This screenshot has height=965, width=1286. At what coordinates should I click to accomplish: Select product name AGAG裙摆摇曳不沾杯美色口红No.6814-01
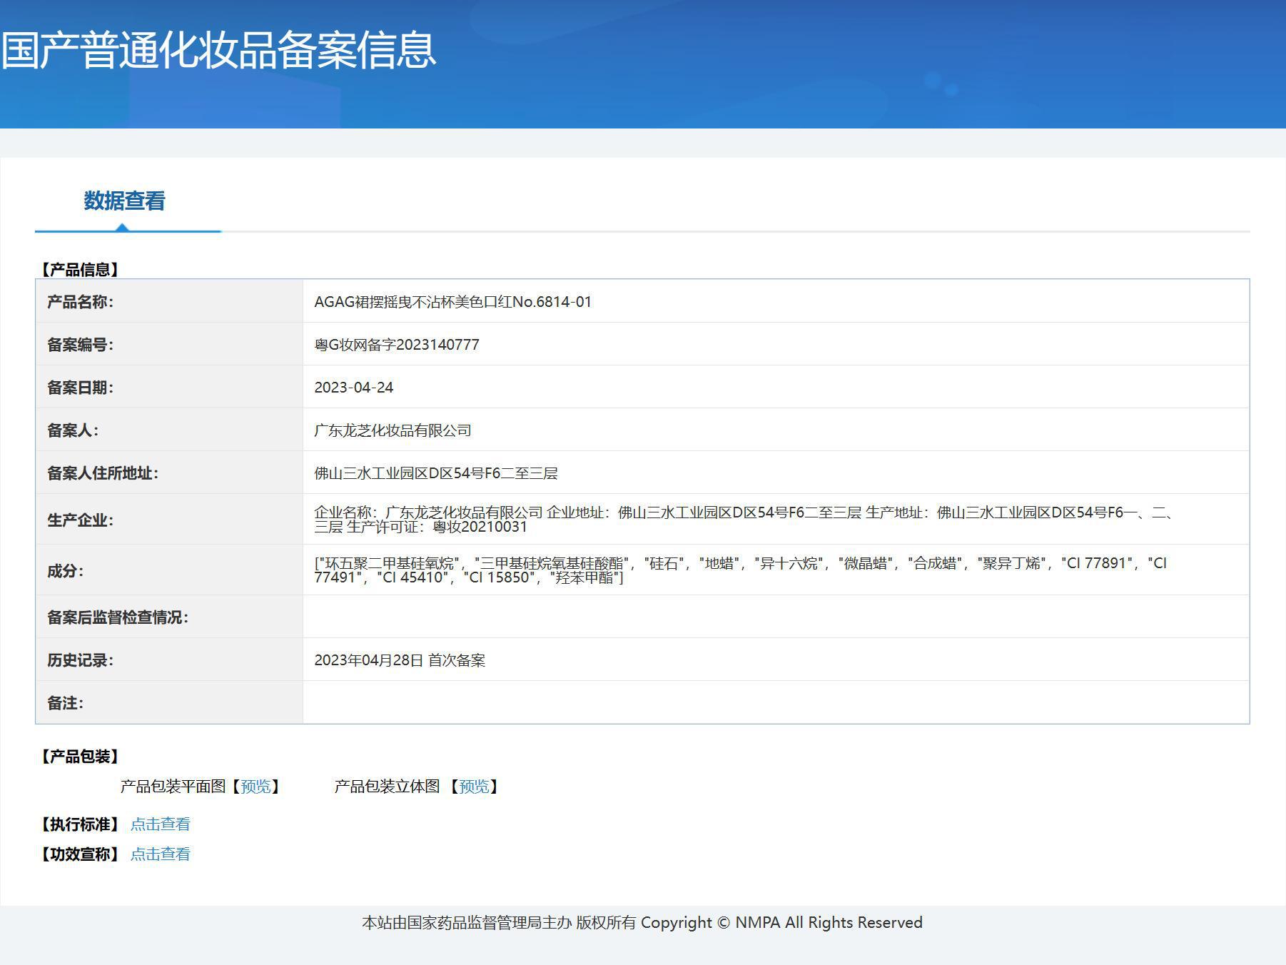pyautogui.click(x=453, y=302)
